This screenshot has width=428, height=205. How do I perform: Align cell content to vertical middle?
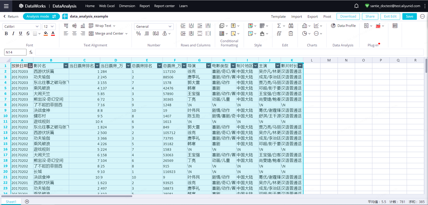click(74, 26)
